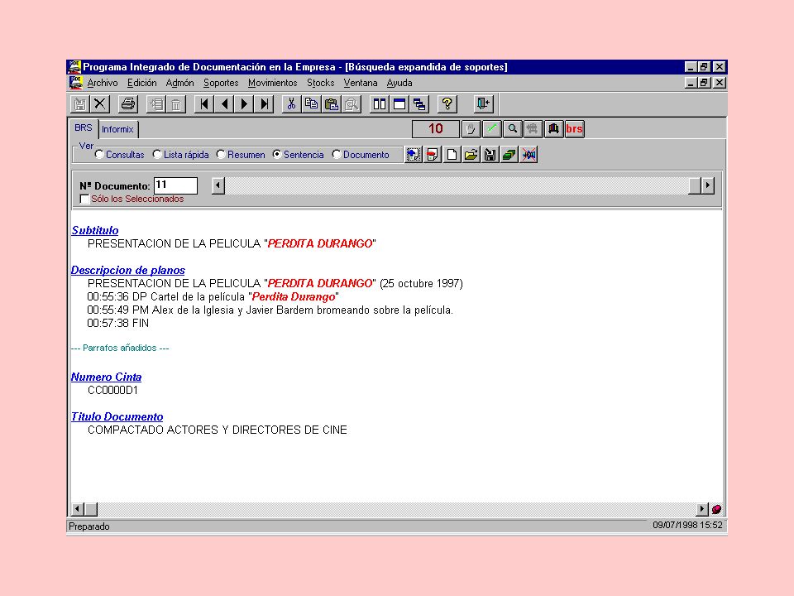Copy using the two-pages icon

tap(312, 104)
